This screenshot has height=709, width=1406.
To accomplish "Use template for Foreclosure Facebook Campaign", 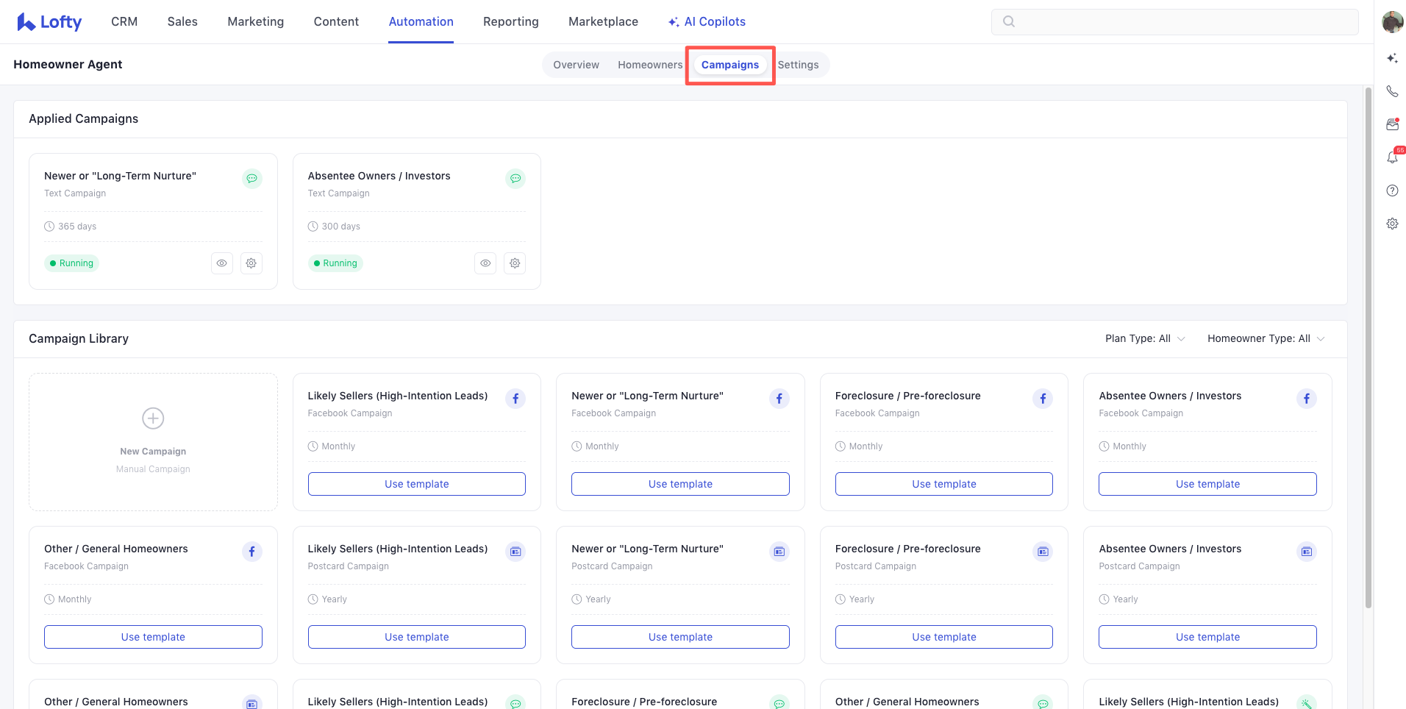I will point(943,484).
